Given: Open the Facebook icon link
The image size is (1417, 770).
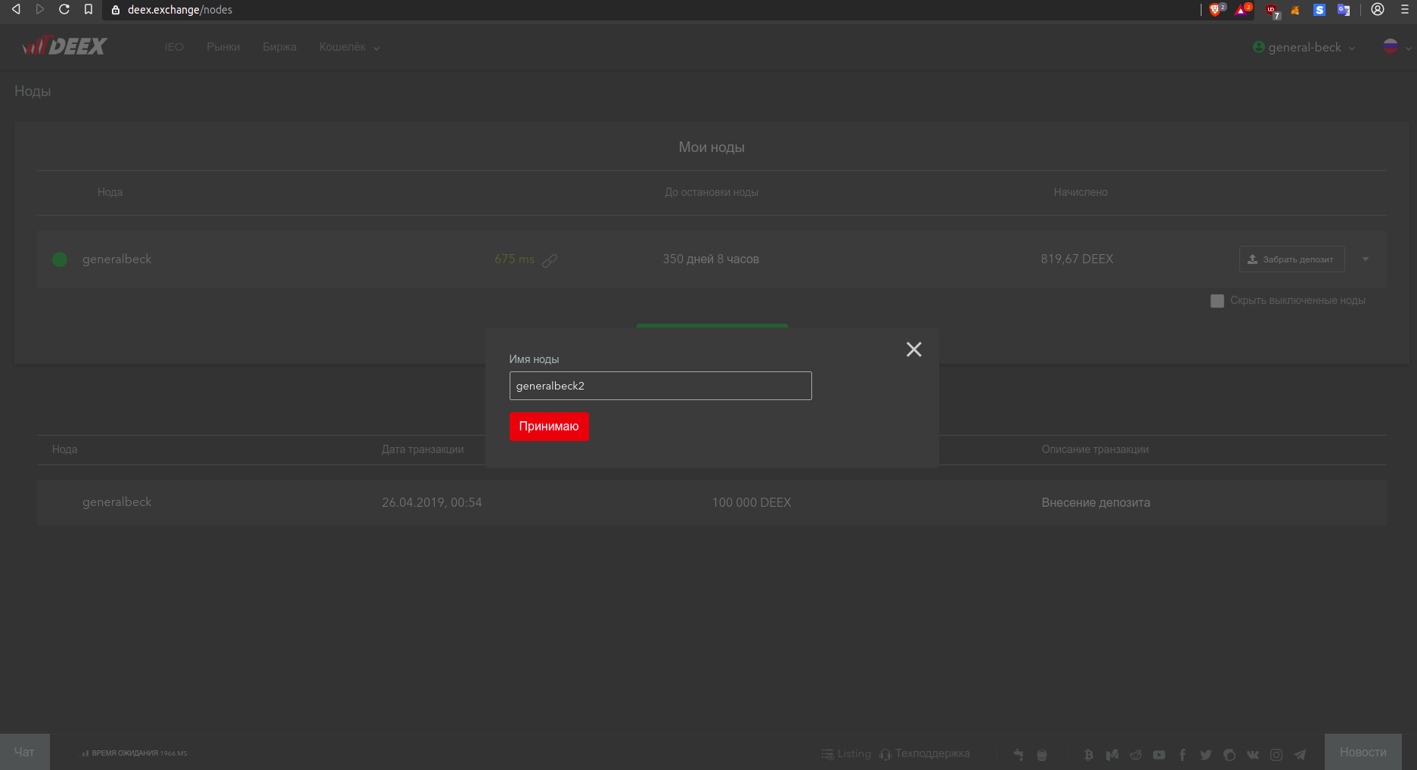Looking at the screenshot, I should tap(1183, 755).
